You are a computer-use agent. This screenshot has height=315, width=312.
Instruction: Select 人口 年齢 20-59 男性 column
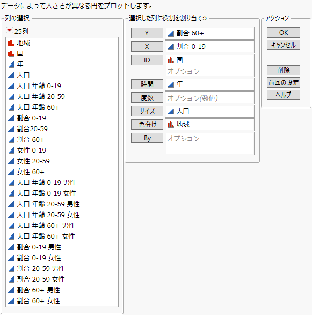click(62, 204)
